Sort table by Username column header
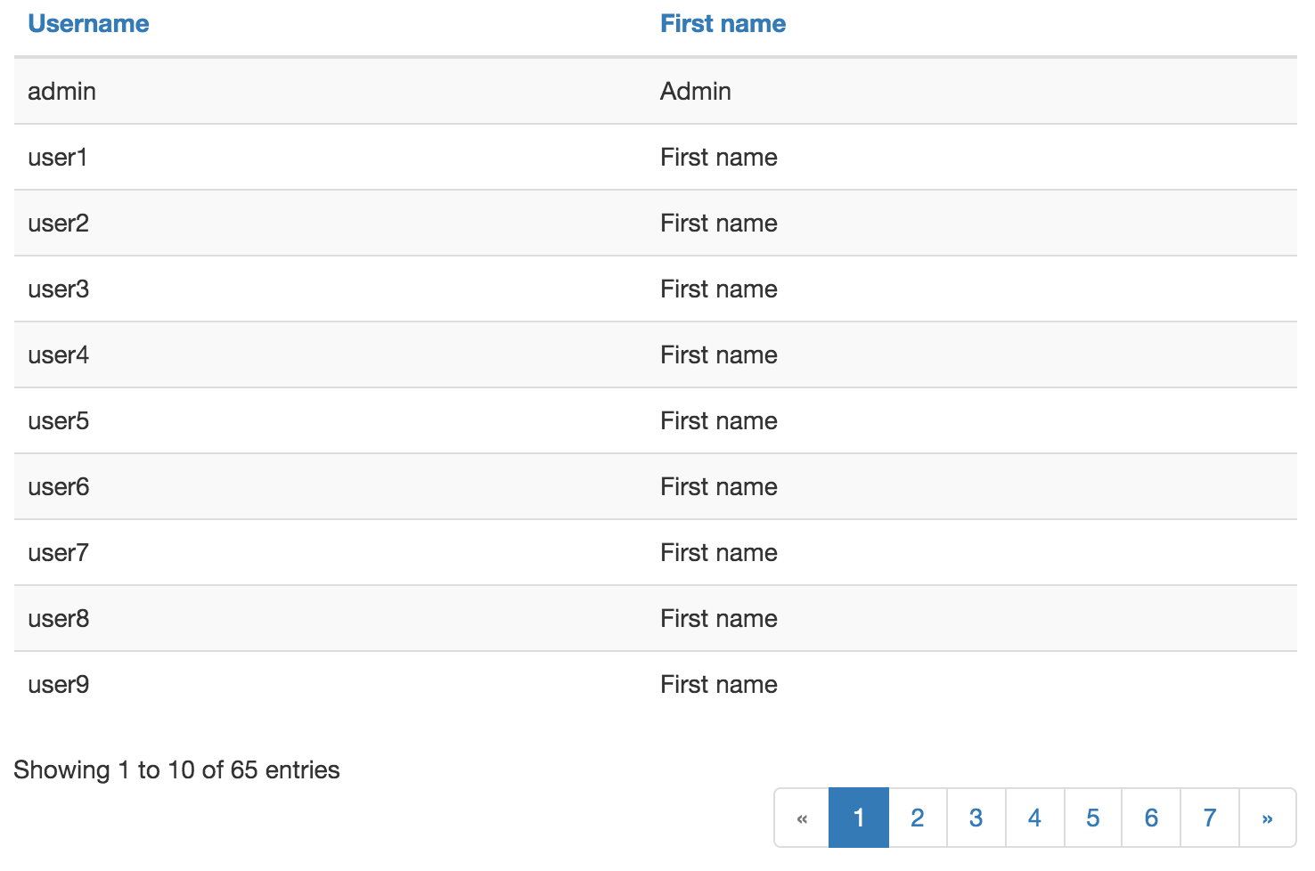The image size is (1315, 871). [88, 24]
